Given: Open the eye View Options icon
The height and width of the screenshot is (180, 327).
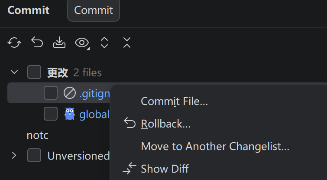Looking at the screenshot, I should pos(82,43).
